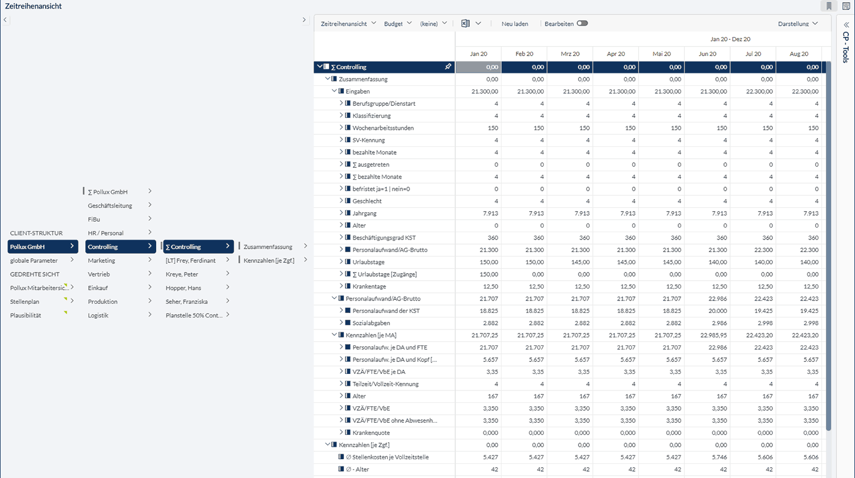The width and height of the screenshot is (855, 478).
Task: Click the Excel export icon
Action: [465, 23]
